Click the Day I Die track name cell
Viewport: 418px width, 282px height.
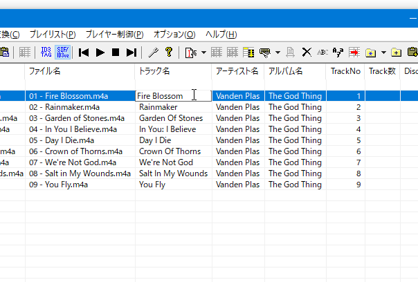tap(174, 140)
